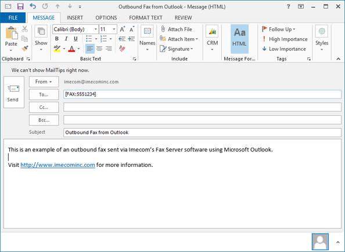Viewport: 345px width, 252px height.
Task: Switch to the MESSAGE tab
Action: point(44,18)
